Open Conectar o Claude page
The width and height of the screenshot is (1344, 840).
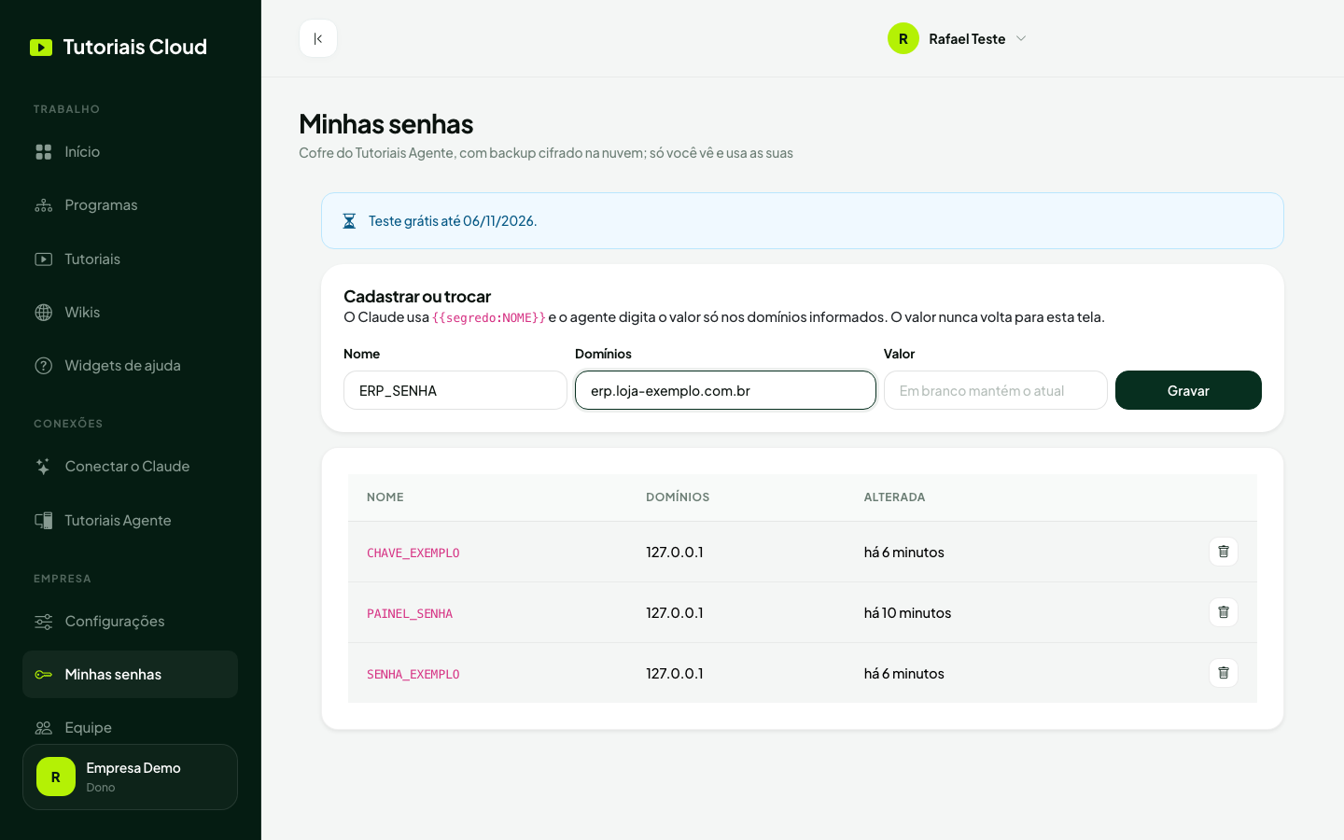(130, 467)
